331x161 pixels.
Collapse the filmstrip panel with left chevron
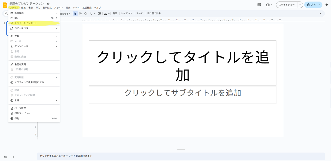tap(13, 157)
